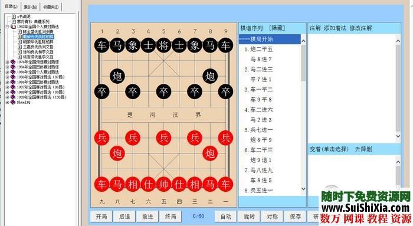Viewport: 413px width, 226px height.
Task: Select red 车 on file 一
Action: (x=225, y=184)
